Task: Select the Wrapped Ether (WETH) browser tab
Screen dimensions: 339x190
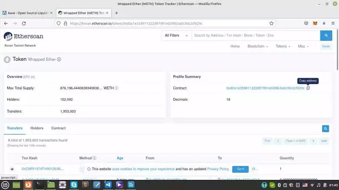Action: (83, 13)
